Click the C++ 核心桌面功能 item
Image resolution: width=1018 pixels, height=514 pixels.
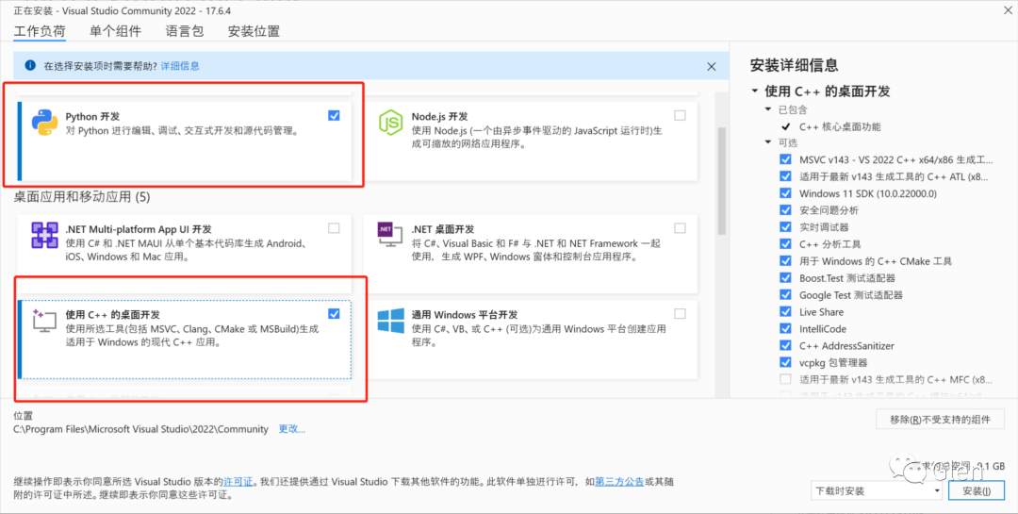(840, 126)
